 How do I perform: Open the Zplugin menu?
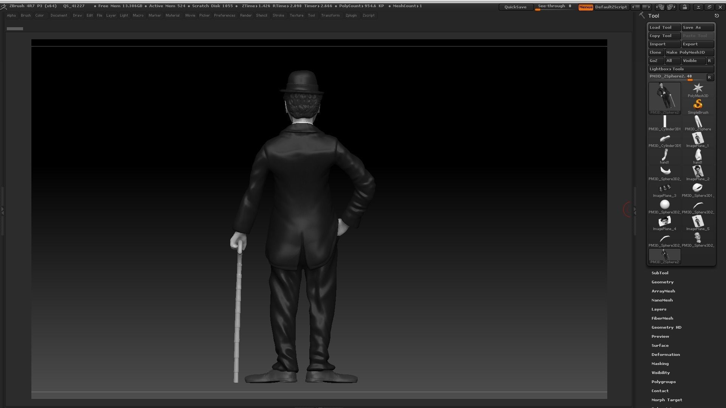point(351,15)
